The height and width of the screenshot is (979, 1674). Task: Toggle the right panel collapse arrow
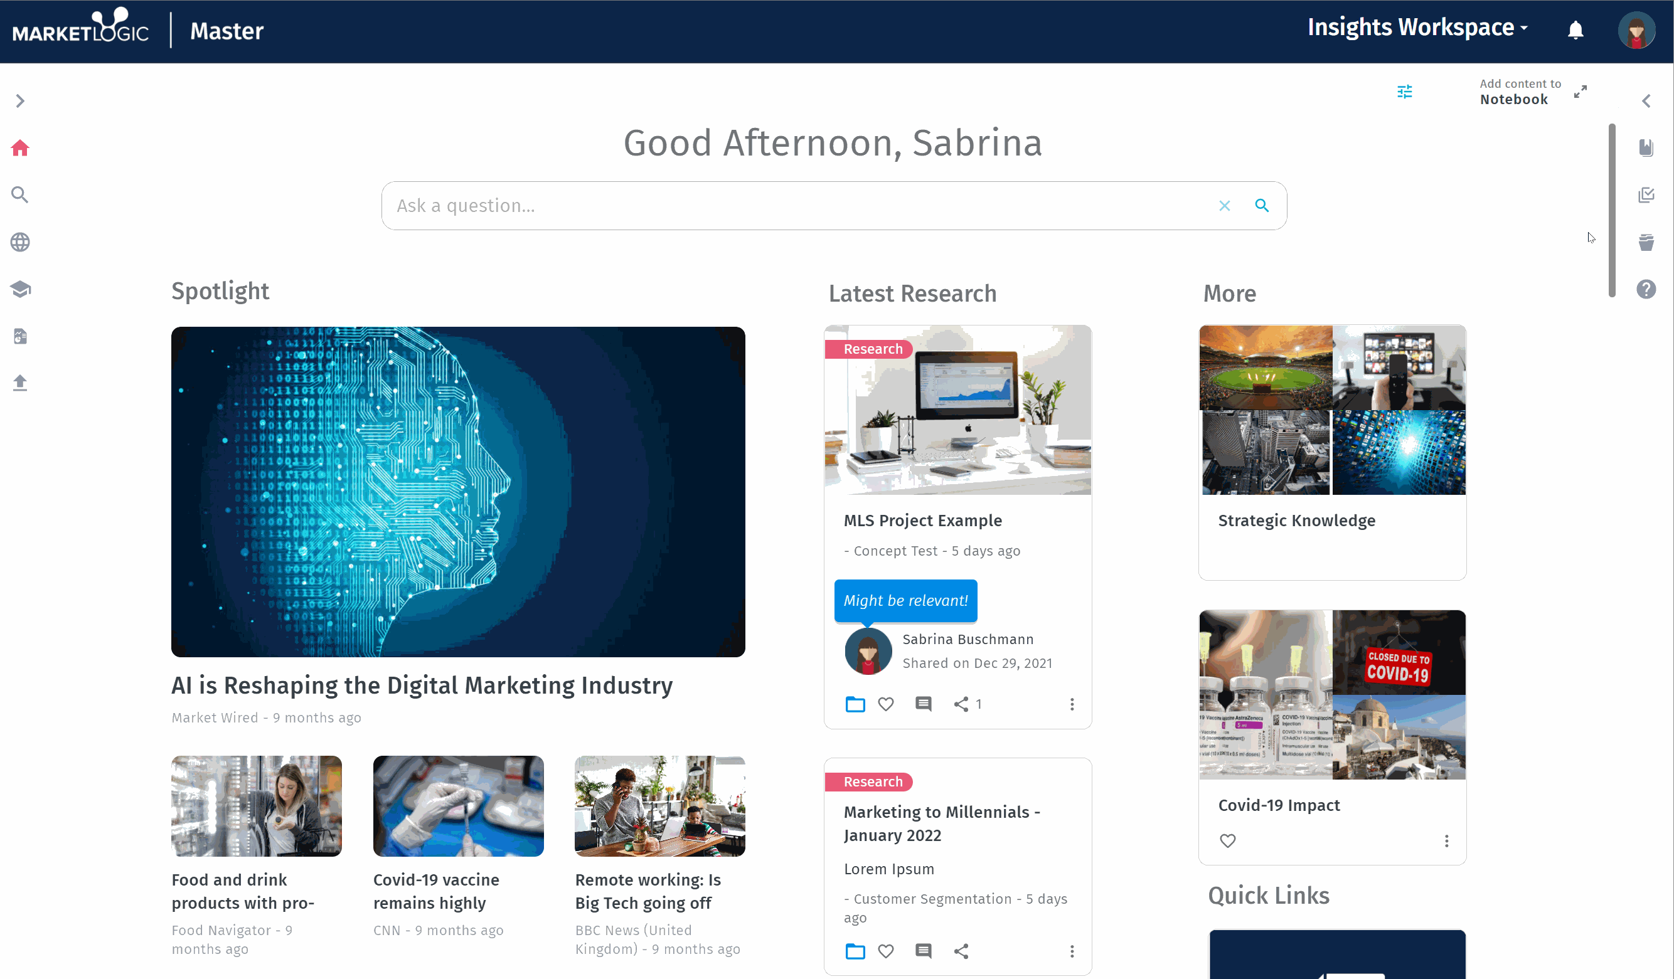[1646, 100]
